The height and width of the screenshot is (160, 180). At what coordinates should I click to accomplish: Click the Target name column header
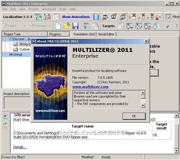83,126
